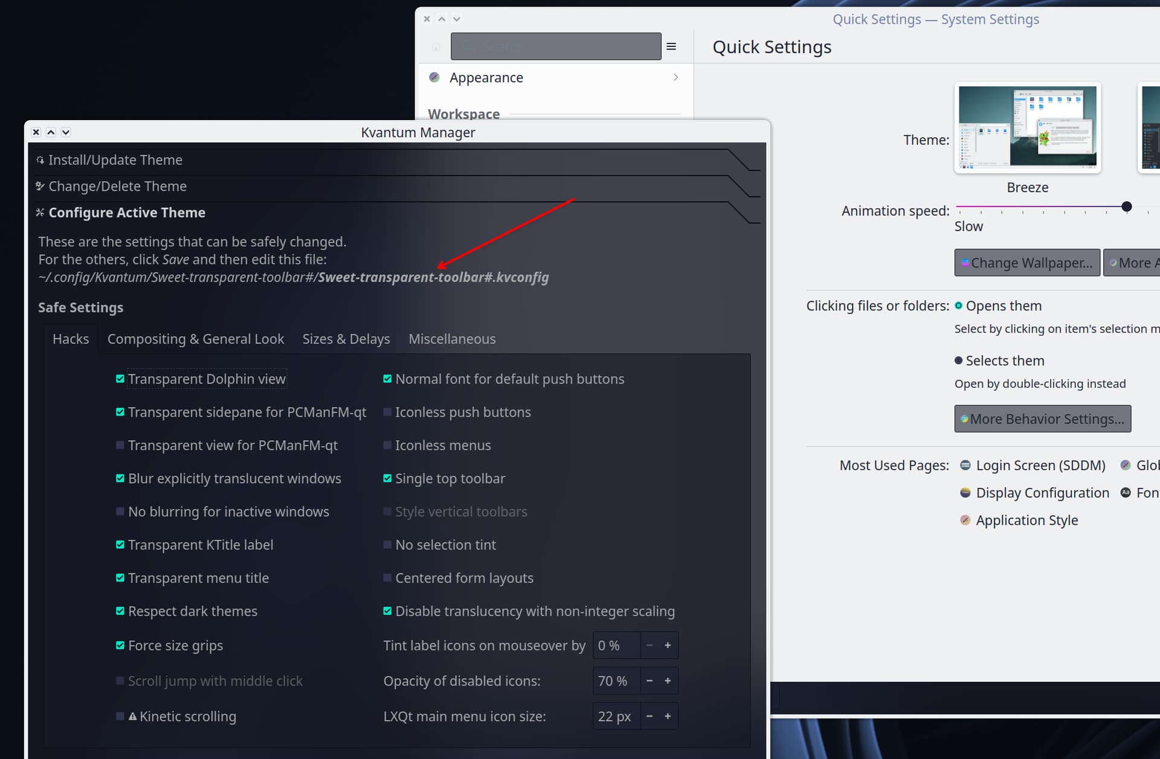Toggle Single top toolbar checkbox
Viewport: 1160px width, 759px height.
coord(387,478)
